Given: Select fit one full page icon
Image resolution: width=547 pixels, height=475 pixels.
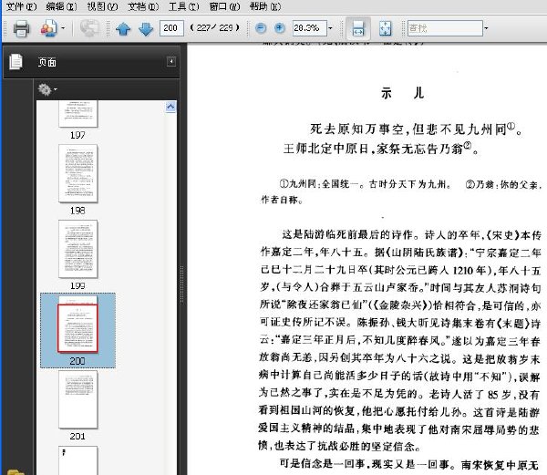Looking at the screenshot, I should point(385,28).
